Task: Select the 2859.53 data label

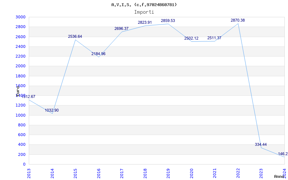Action: click(168, 21)
